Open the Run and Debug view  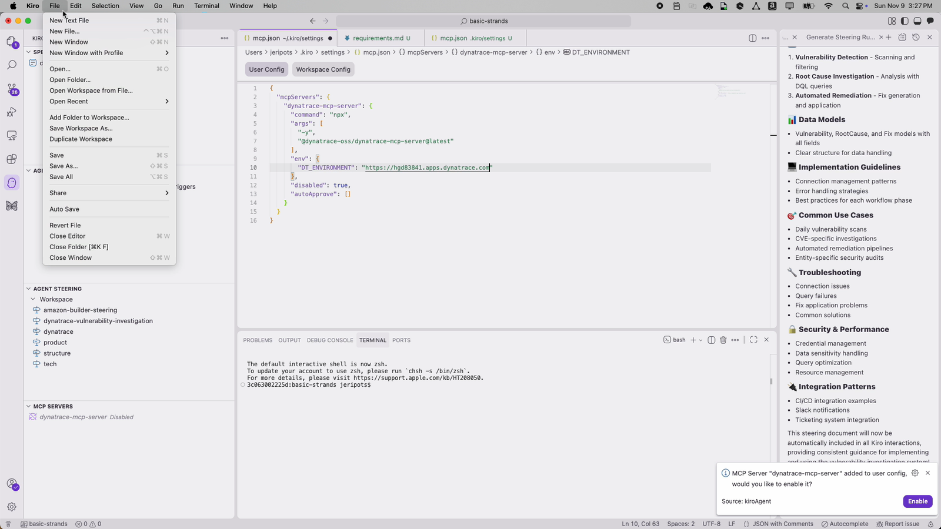[x=12, y=112]
